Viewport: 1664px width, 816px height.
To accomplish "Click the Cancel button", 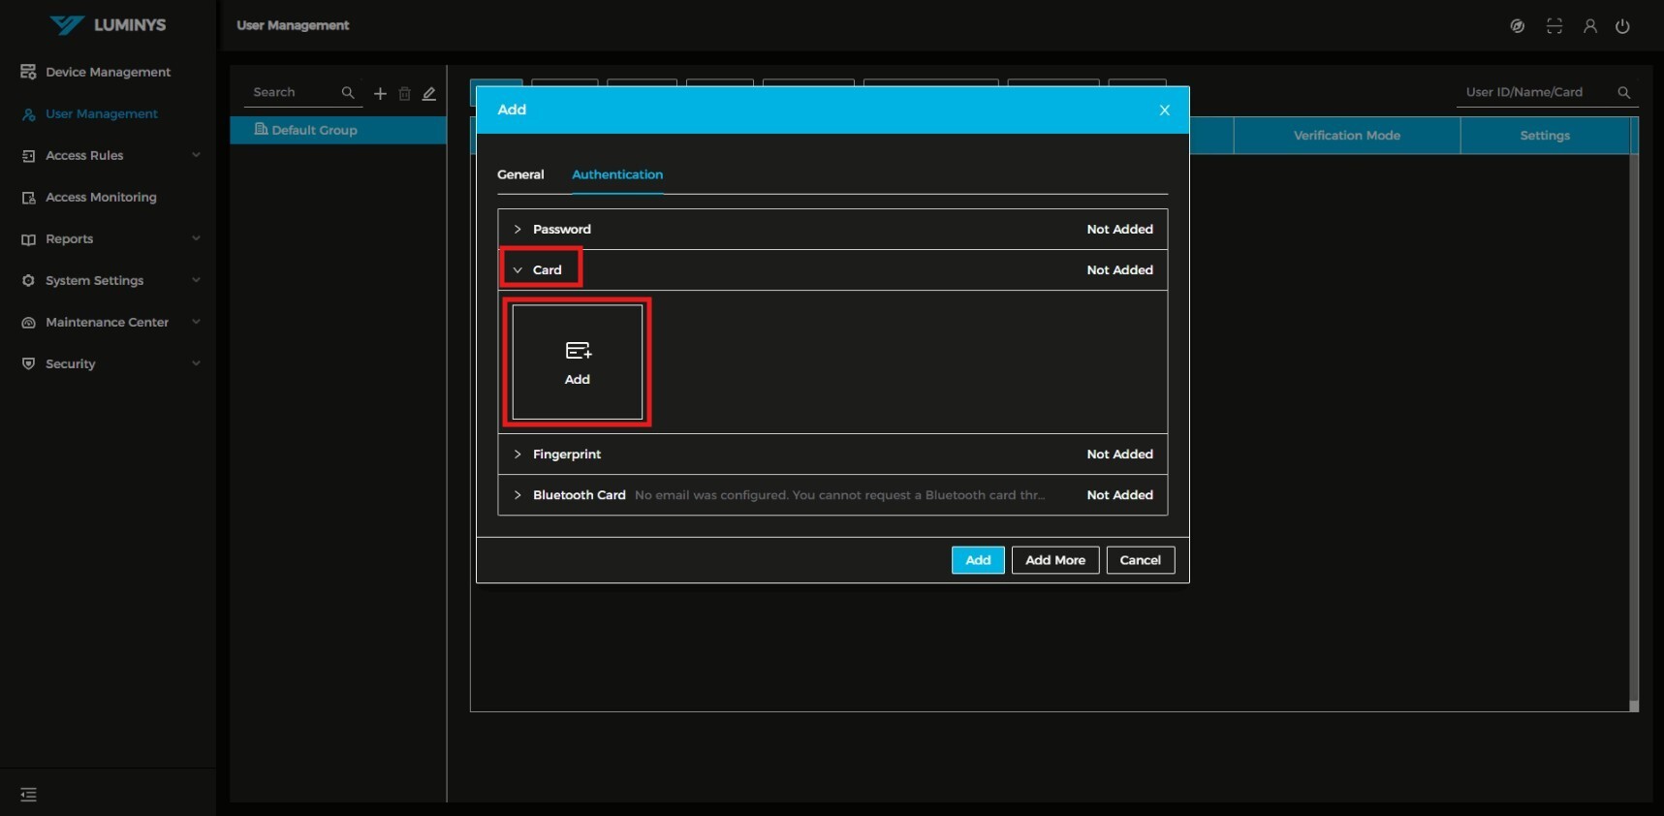I will tap(1140, 560).
